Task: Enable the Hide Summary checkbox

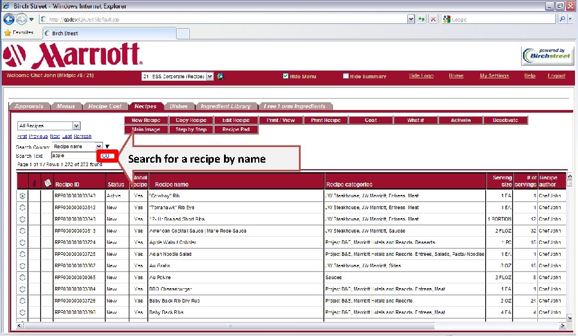Action: 346,76
